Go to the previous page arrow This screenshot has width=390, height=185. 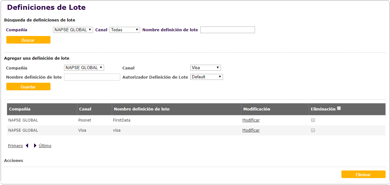tap(27, 146)
